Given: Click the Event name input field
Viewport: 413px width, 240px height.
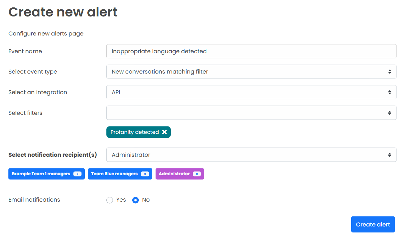Looking at the screenshot, I should 251,51.
